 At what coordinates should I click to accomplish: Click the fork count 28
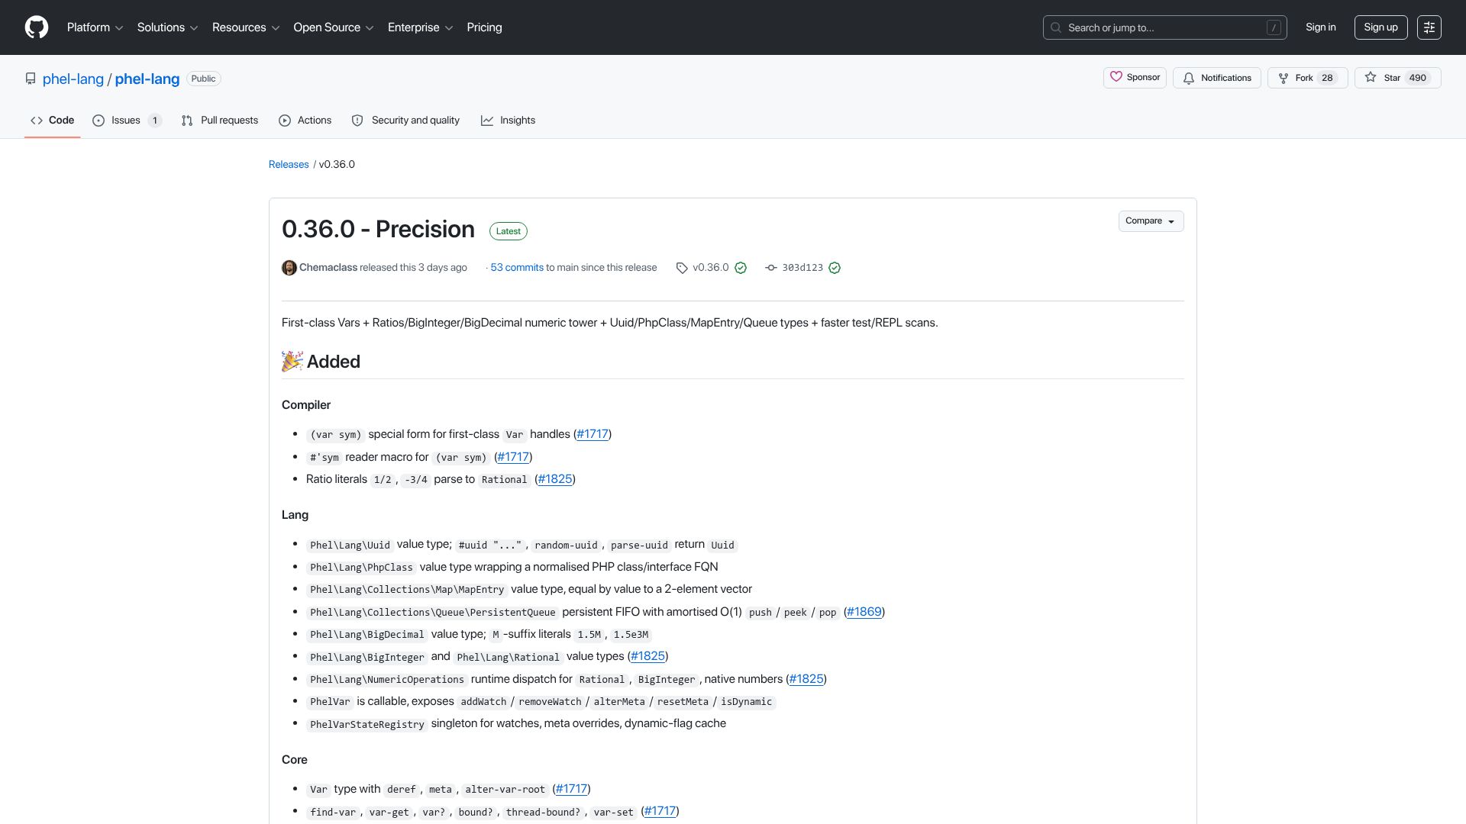coord(1327,78)
